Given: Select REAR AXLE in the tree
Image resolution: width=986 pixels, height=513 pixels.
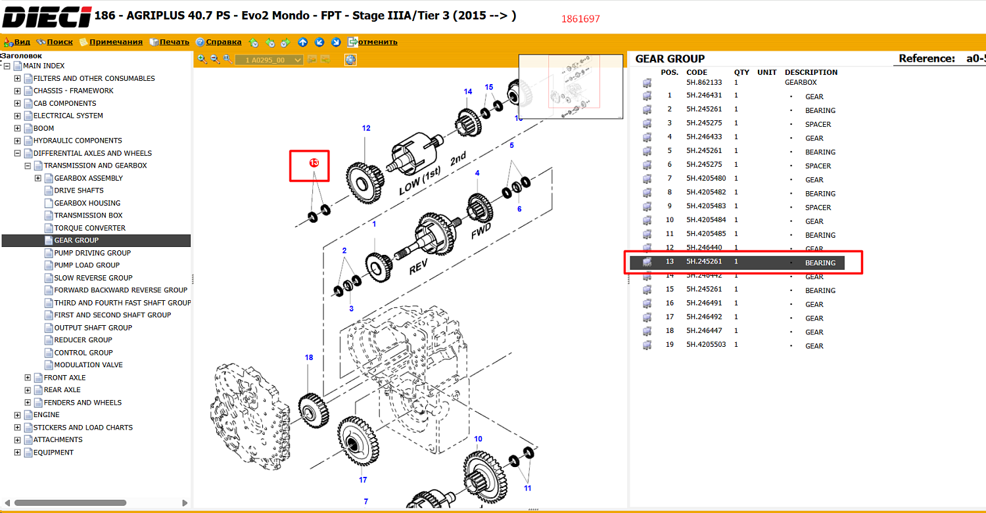Looking at the screenshot, I should 62,390.
